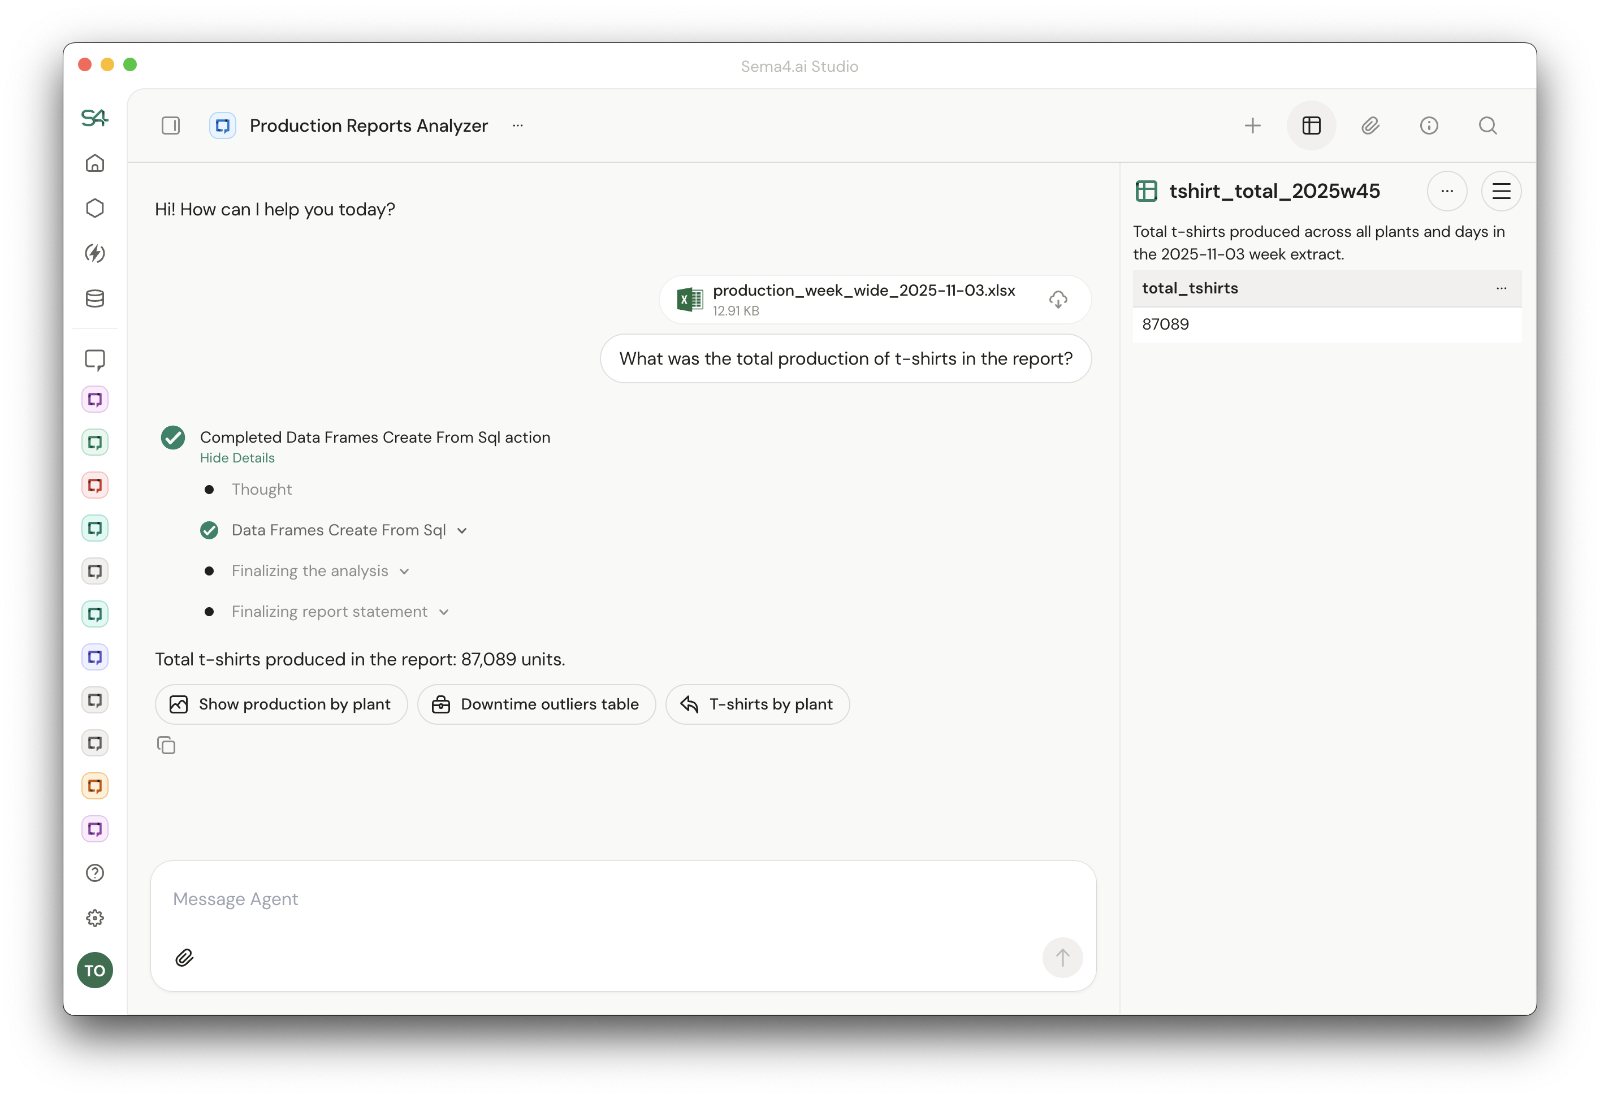Click Show production by plant suggestion
Viewport: 1600px width, 1099px height.
click(281, 704)
